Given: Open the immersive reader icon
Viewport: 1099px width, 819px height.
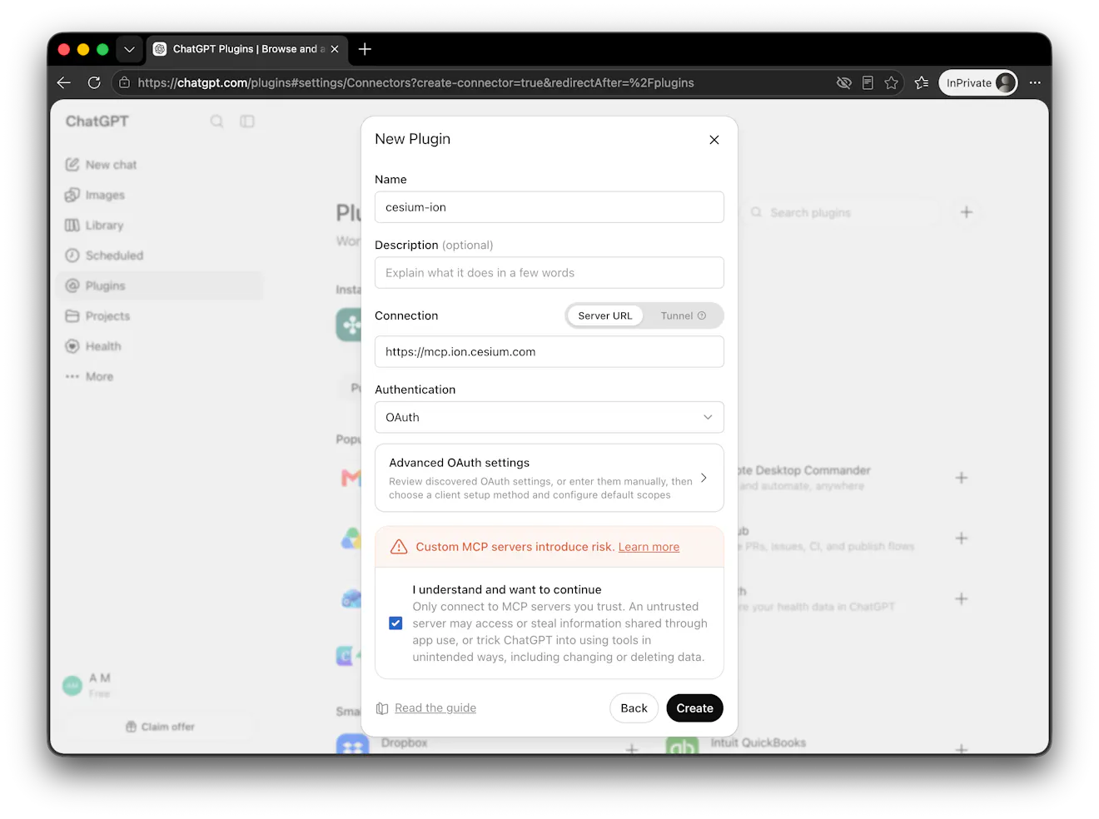Looking at the screenshot, I should click(x=868, y=82).
